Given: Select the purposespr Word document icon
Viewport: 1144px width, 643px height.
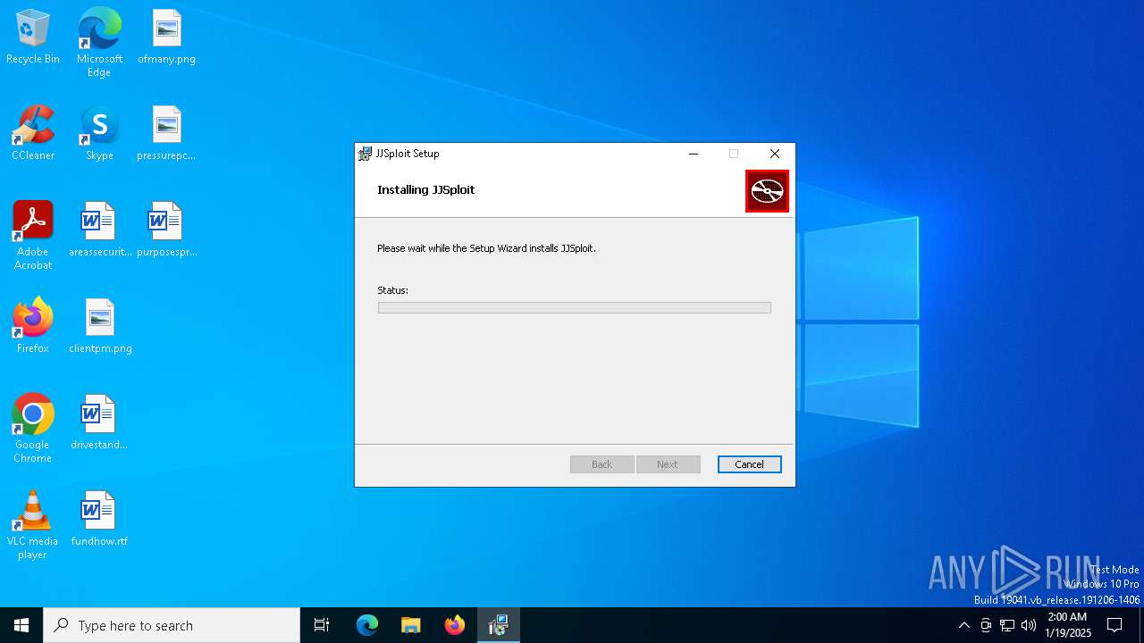Looking at the screenshot, I should 166,230.
